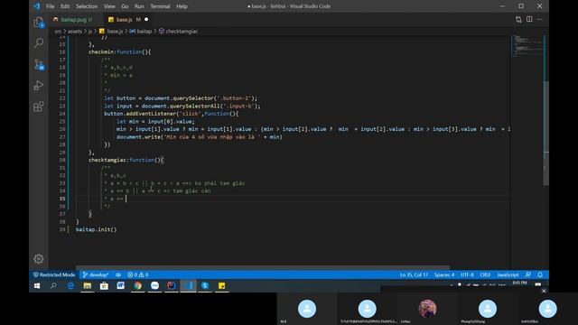The width and height of the screenshot is (578, 325).
Task: Click the checkmin function name
Action: (x=102, y=52)
